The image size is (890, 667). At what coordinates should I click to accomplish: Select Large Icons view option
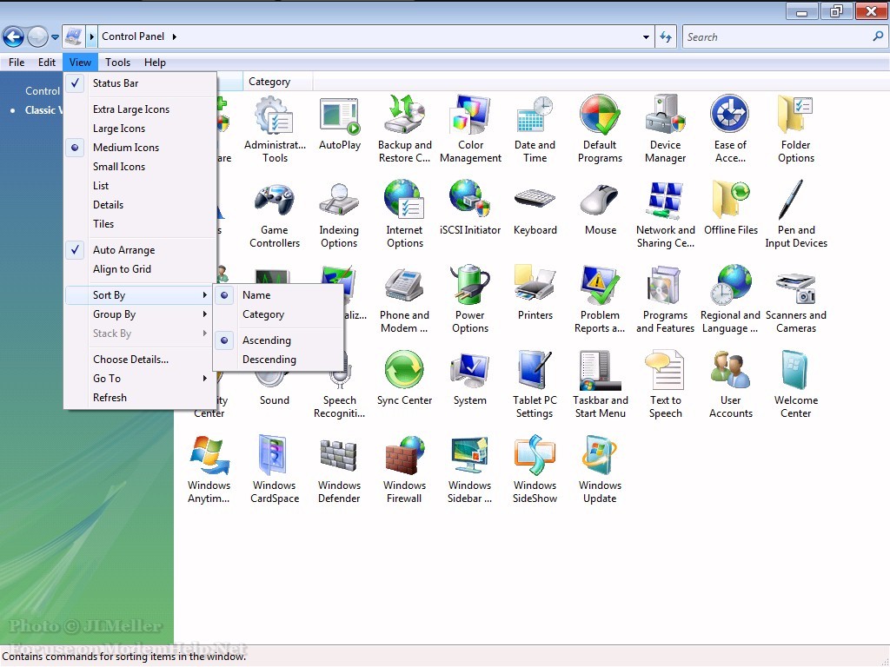point(119,129)
